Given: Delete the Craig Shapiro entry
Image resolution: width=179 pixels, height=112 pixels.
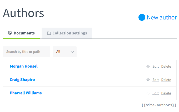Looking at the screenshot, I should click(166, 80).
